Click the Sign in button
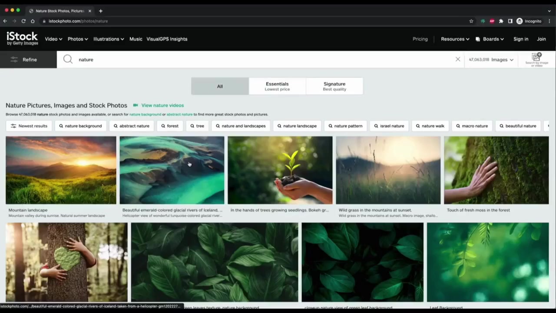This screenshot has height=313, width=556. coord(521,39)
